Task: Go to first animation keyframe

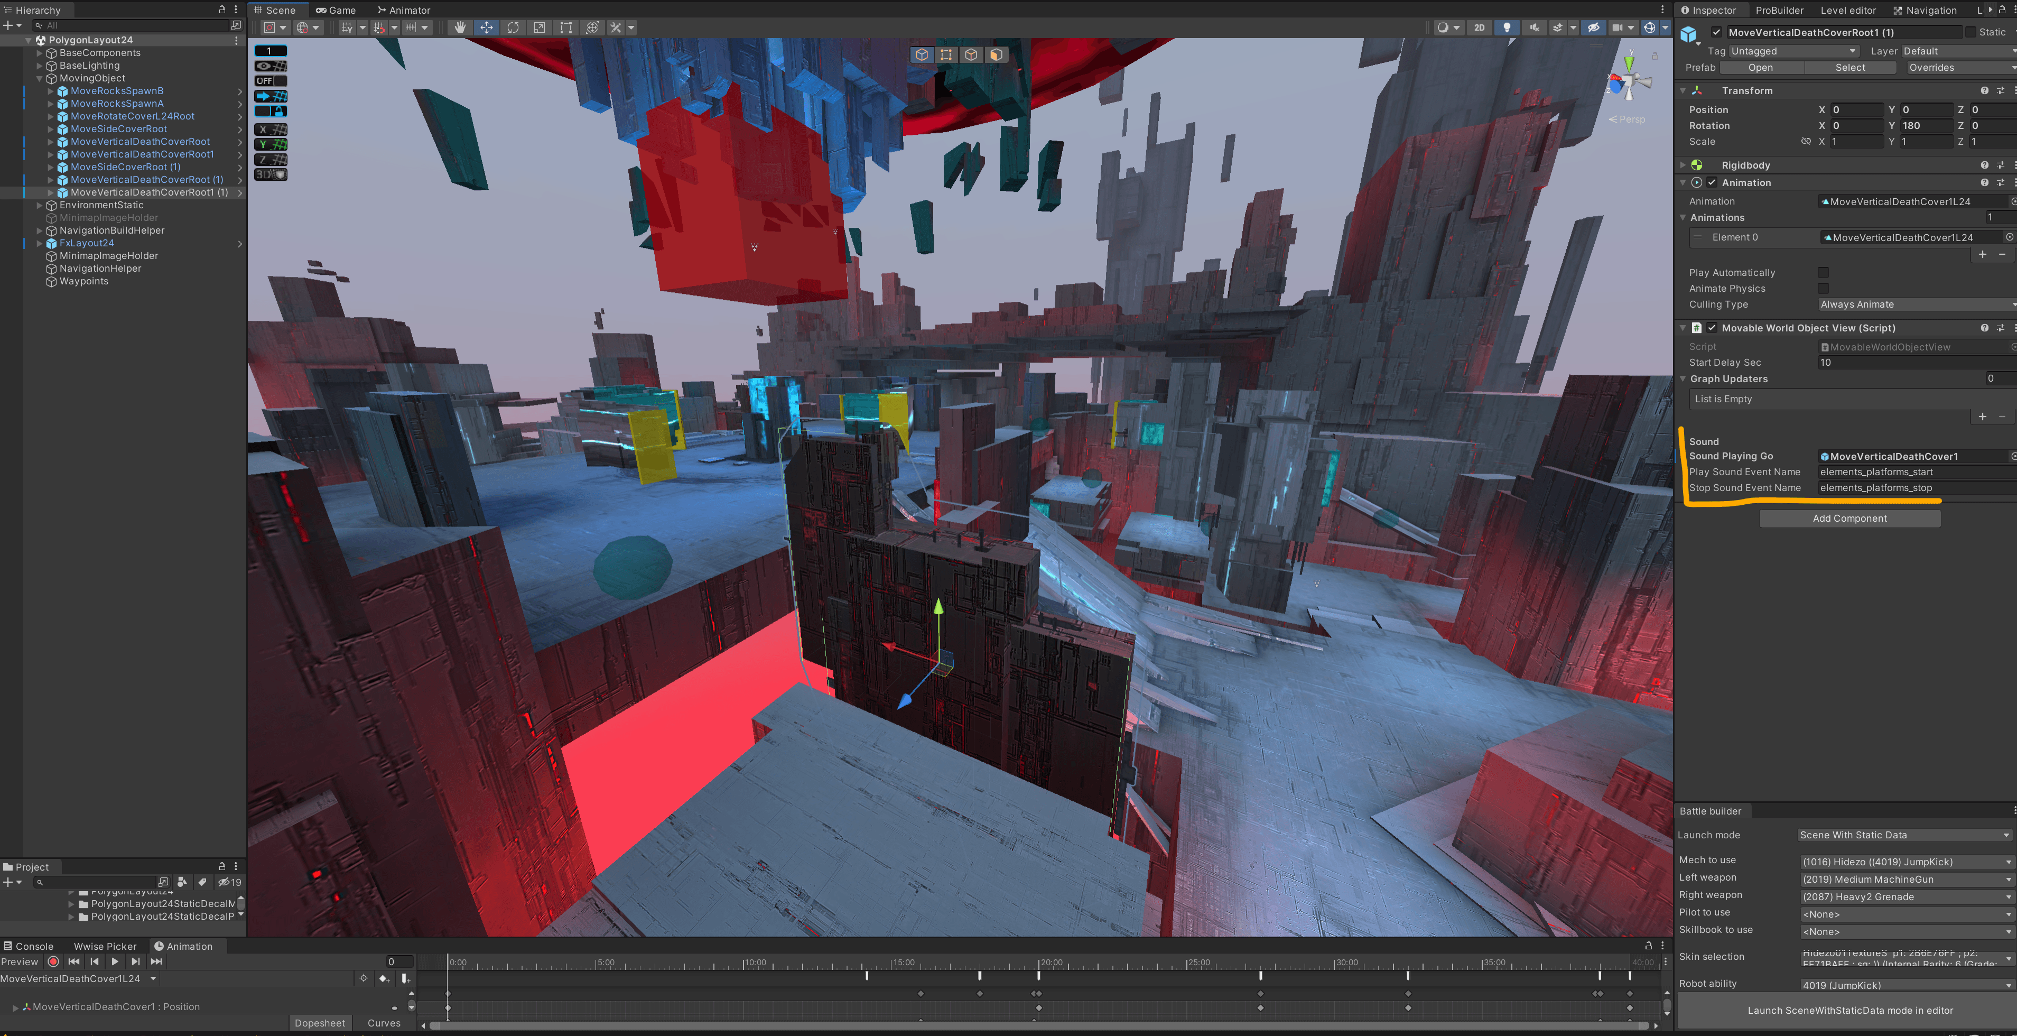Action: 73,961
